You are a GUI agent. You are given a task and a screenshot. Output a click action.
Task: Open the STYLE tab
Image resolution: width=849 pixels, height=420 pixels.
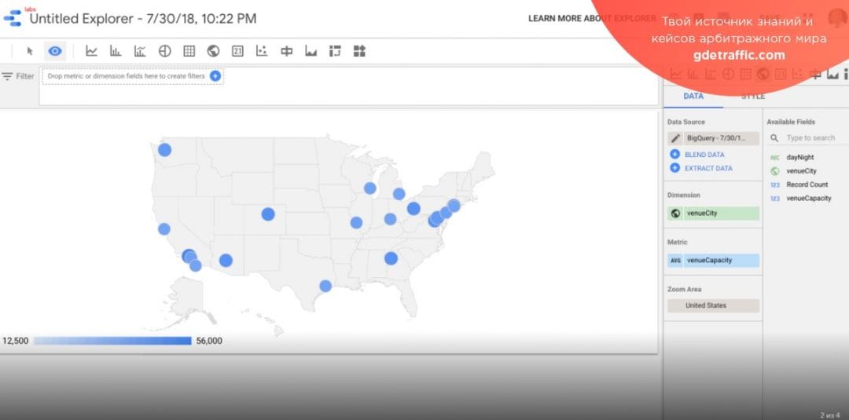752,96
